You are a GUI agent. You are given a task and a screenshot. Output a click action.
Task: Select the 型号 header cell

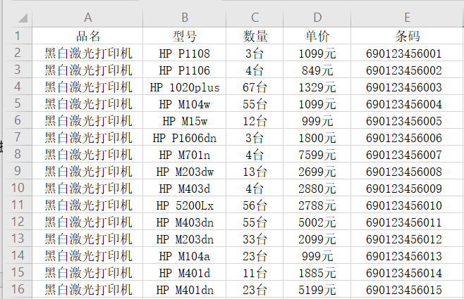coord(185,36)
